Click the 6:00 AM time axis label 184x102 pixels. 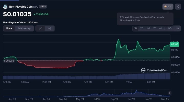pyautogui.click(x=7, y=82)
